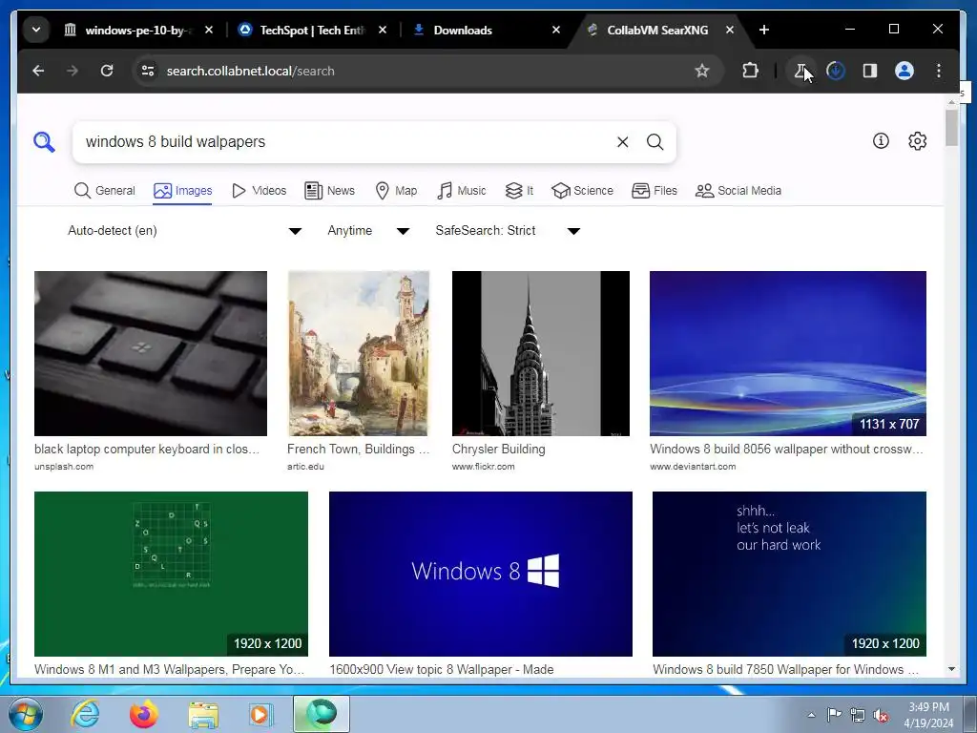Image resolution: width=977 pixels, height=733 pixels.
Task: Select the Videos search category
Action: coord(259,191)
